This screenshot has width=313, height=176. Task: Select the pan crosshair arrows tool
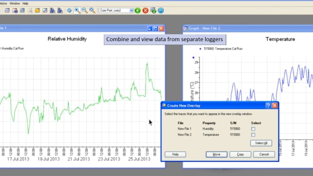coord(69,10)
